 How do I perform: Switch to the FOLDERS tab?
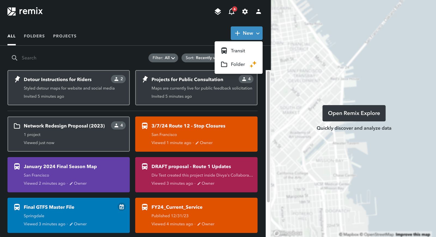click(x=34, y=36)
